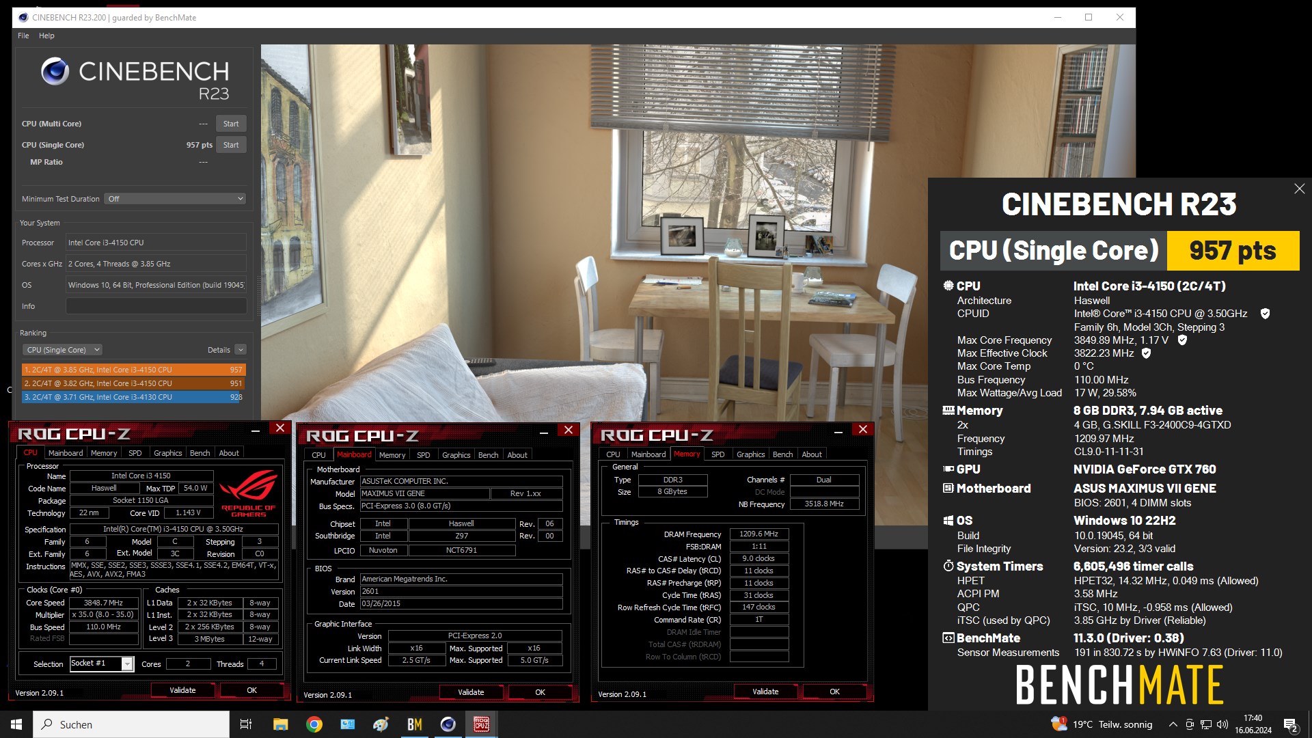
Task: Open the BenchMate BM taskbar icon
Action: 415,724
